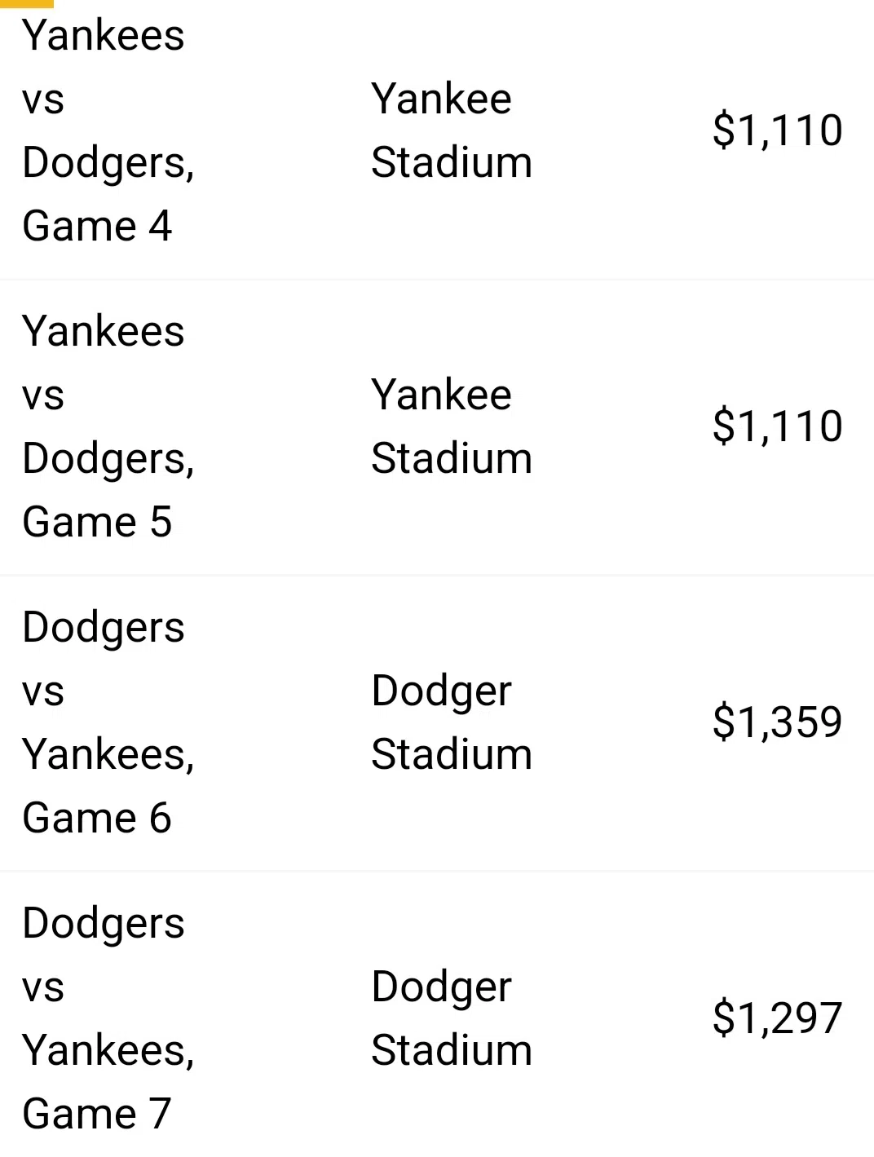Click the $1,110 price for Game 5
This screenshot has width=874, height=1157.
(x=777, y=426)
